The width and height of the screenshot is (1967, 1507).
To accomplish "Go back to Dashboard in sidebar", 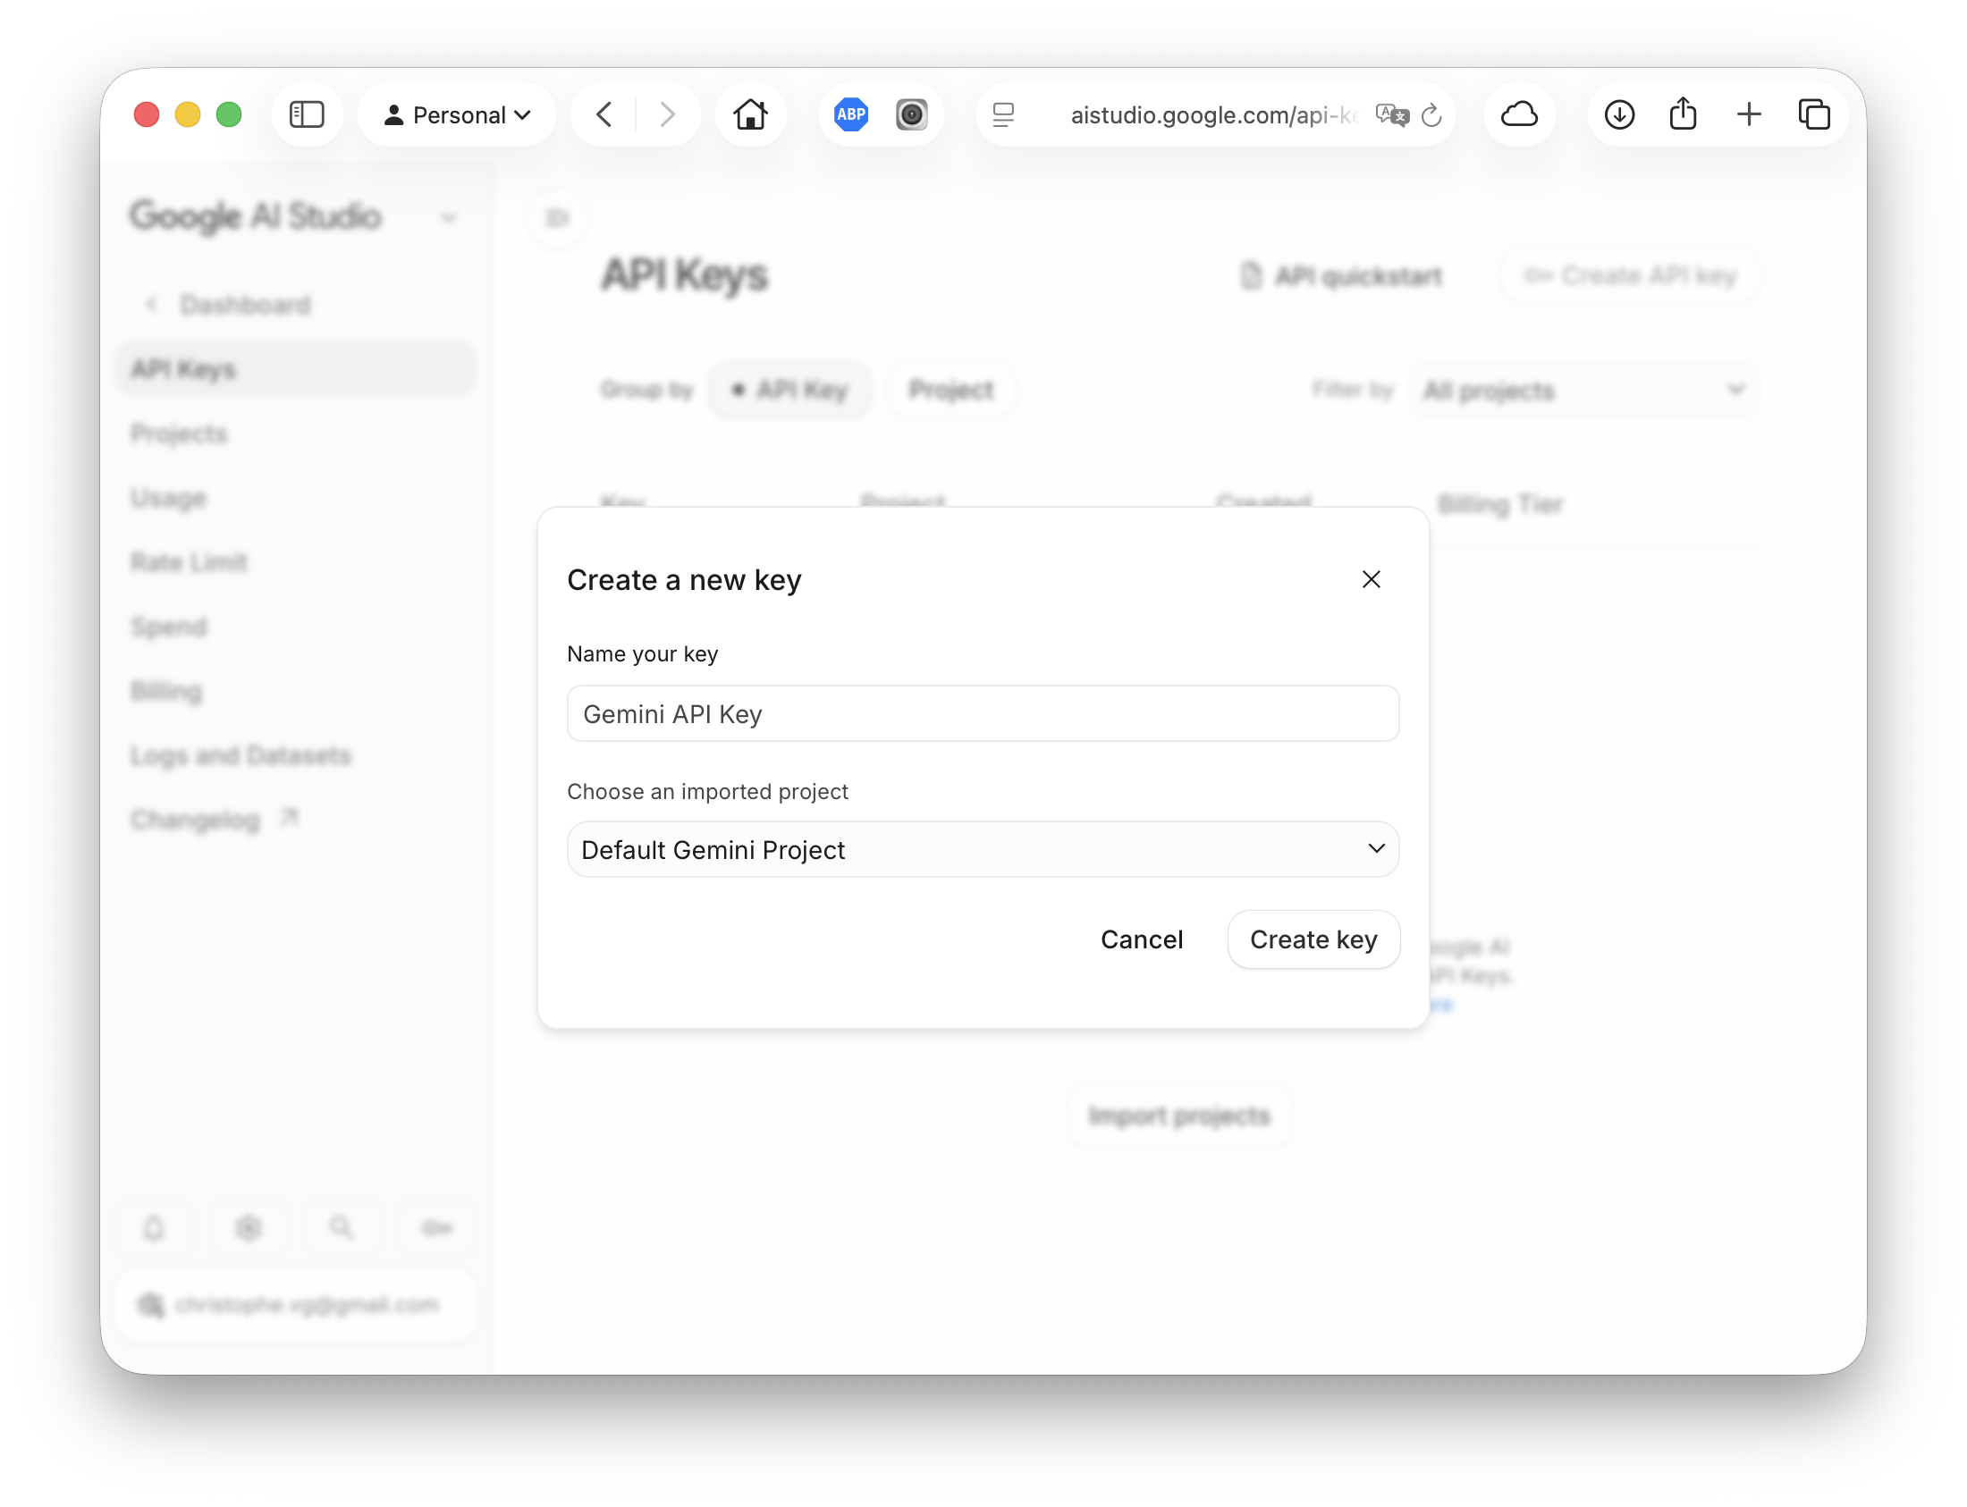I will [x=228, y=305].
